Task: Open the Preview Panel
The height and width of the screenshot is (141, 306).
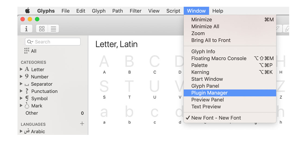Action: point(230,100)
